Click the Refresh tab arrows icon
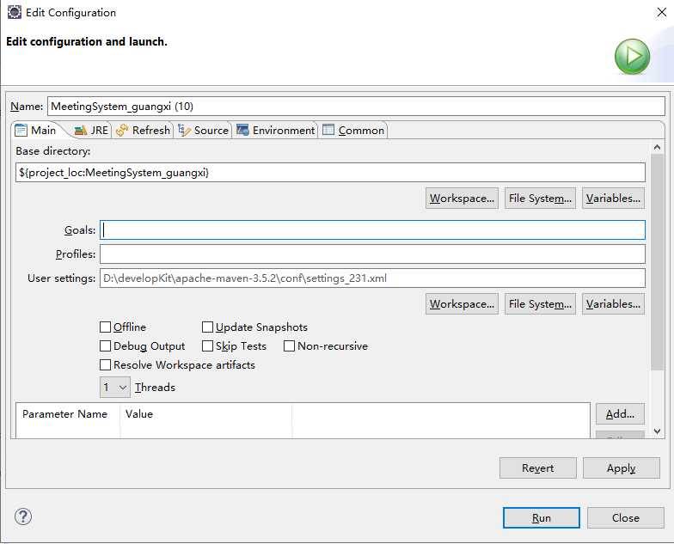The width and height of the screenshot is (674, 544). pyautogui.click(x=122, y=131)
